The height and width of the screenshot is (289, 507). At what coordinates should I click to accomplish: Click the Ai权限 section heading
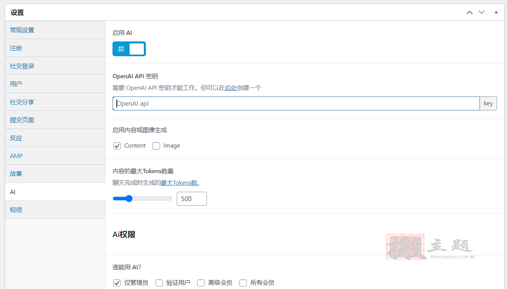click(124, 234)
